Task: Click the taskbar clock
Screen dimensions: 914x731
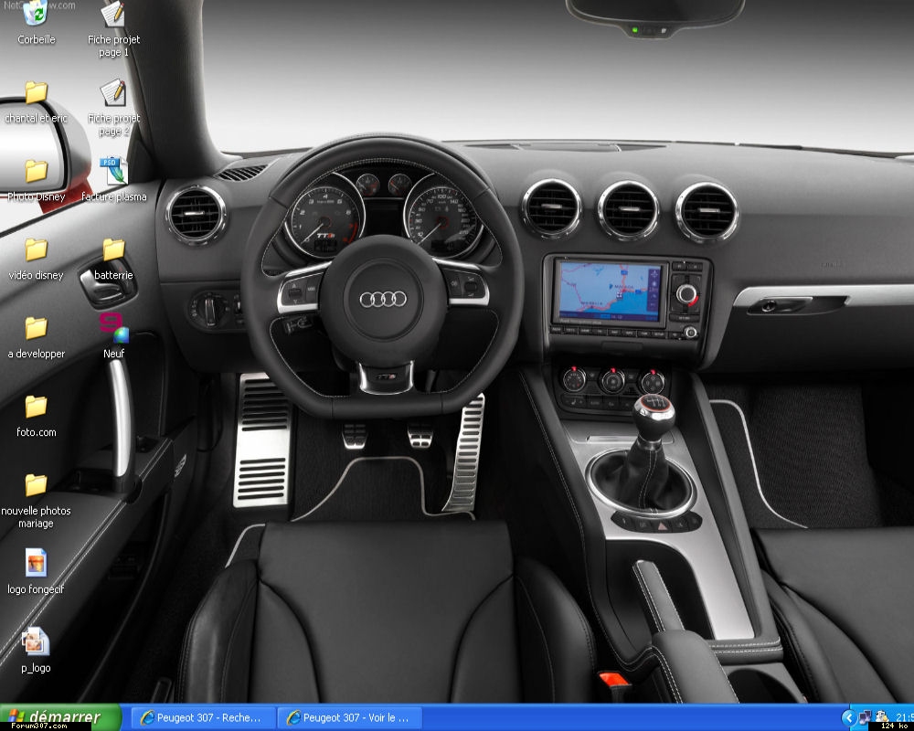Action: tap(904, 717)
